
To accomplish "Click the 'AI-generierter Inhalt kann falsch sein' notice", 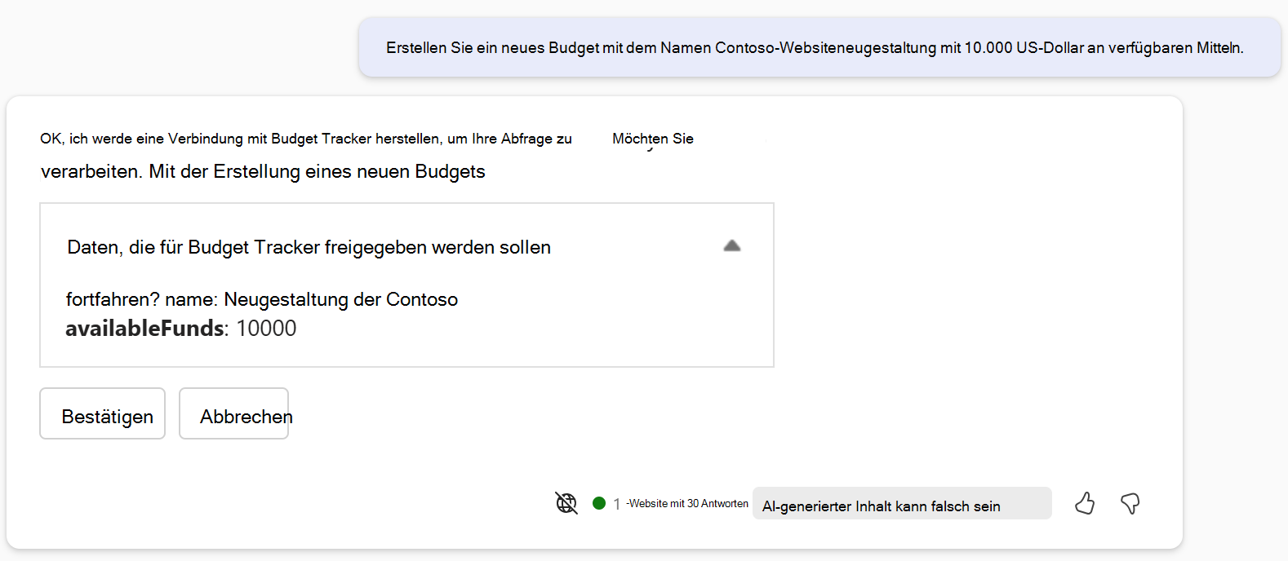I will 902,504.
